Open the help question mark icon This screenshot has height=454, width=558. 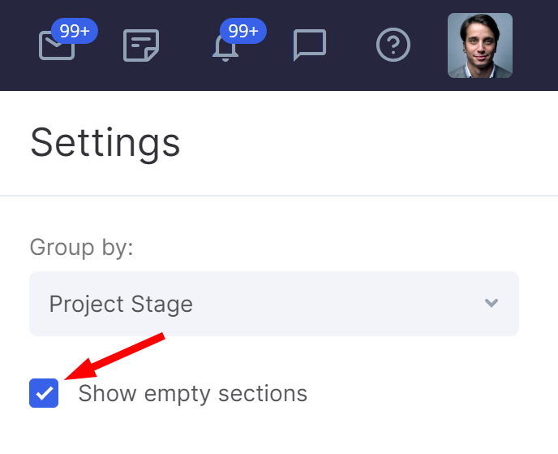[x=394, y=45]
